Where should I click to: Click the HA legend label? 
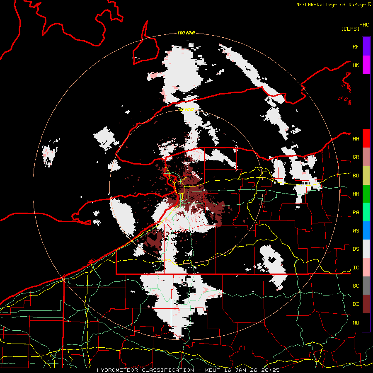point(356,139)
